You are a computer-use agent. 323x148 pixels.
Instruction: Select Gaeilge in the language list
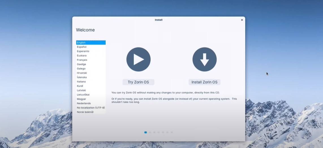click(91, 64)
